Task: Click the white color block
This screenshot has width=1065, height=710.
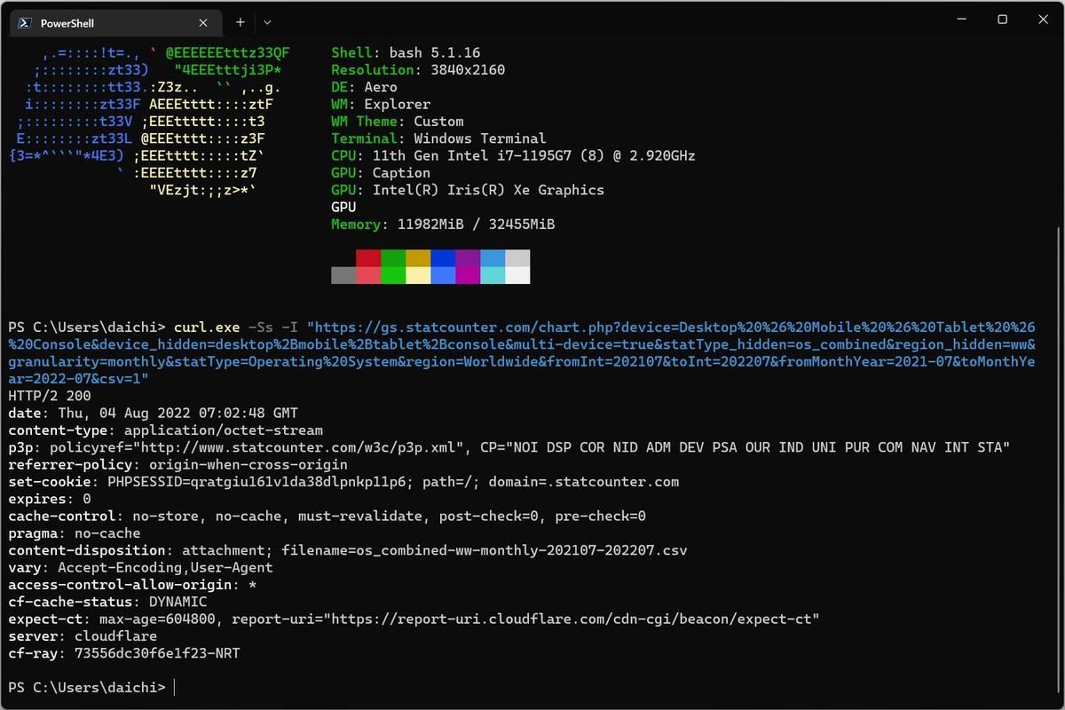Action: (517, 275)
